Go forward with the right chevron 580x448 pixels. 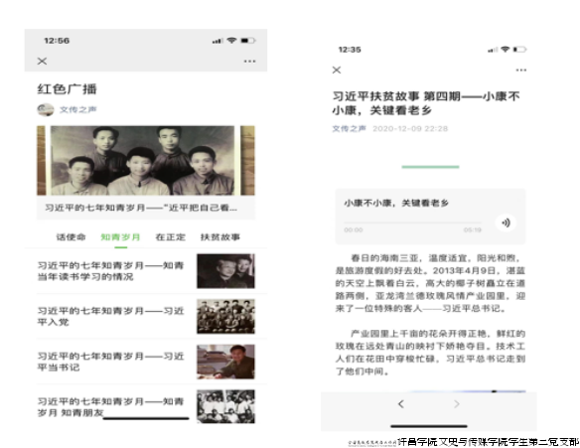pos(457,404)
